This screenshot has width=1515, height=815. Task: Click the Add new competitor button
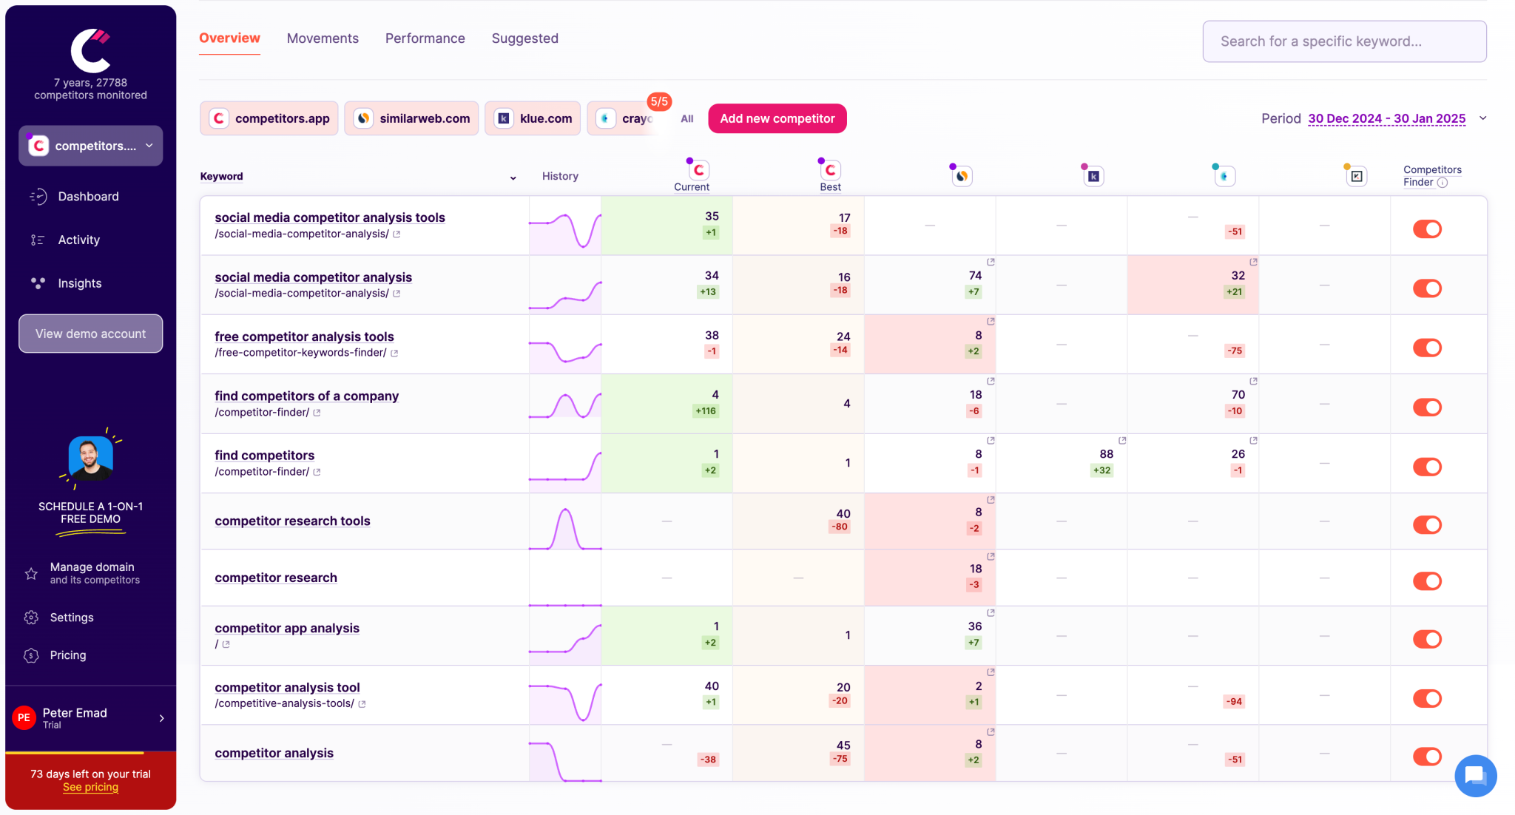(x=777, y=118)
